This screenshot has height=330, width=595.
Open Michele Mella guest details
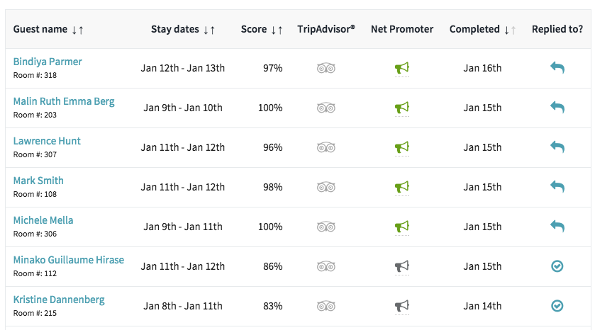(43, 220)
